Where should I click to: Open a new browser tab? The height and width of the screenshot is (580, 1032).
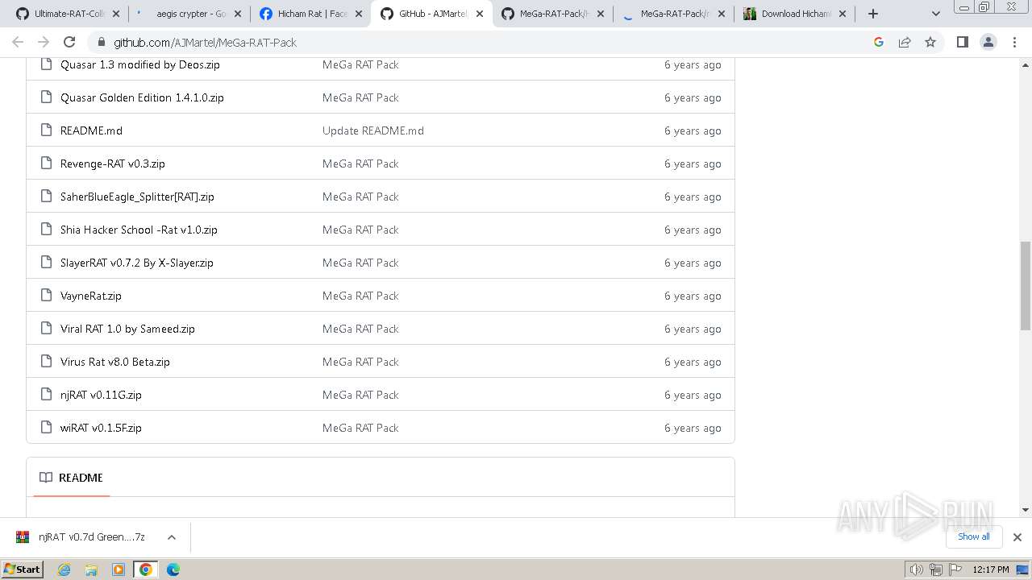(873, 14)
